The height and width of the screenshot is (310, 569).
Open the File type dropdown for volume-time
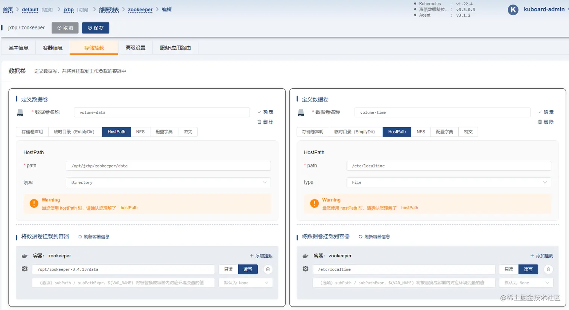coord(449,182)
